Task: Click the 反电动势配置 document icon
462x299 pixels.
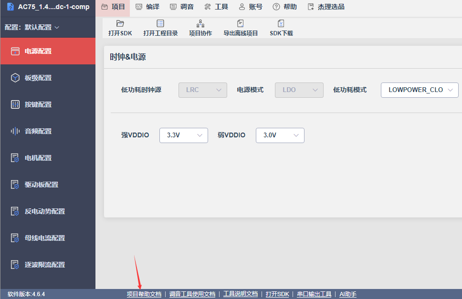Action: [x=15, y=211]
